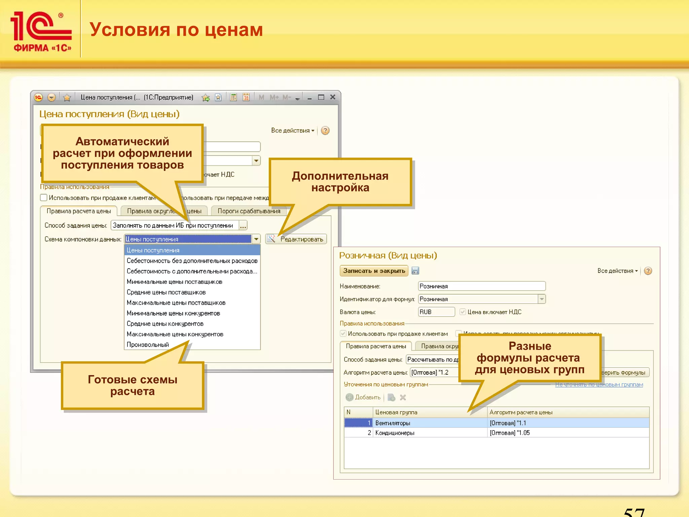
Task: Open the calculator icon in title bar
Action: [233, 97]
